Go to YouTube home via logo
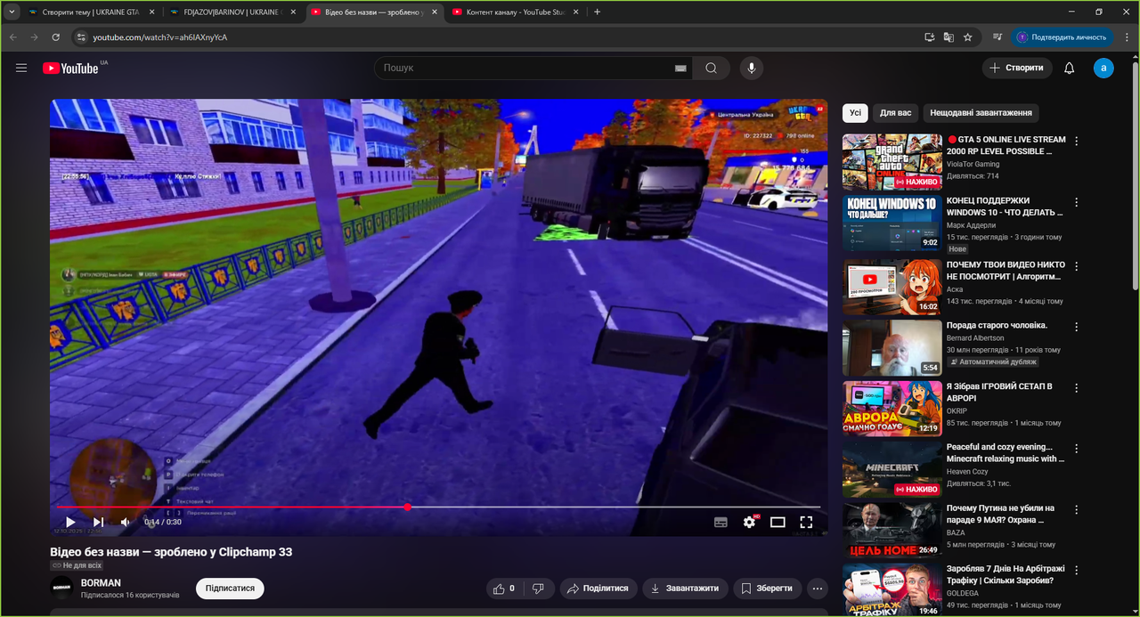Viewport: 1140px width, 617px height. click(70, 68)
